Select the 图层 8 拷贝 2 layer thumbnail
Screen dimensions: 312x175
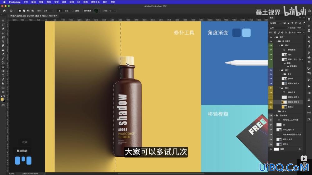pyautogui.click(x=284, y=102)
